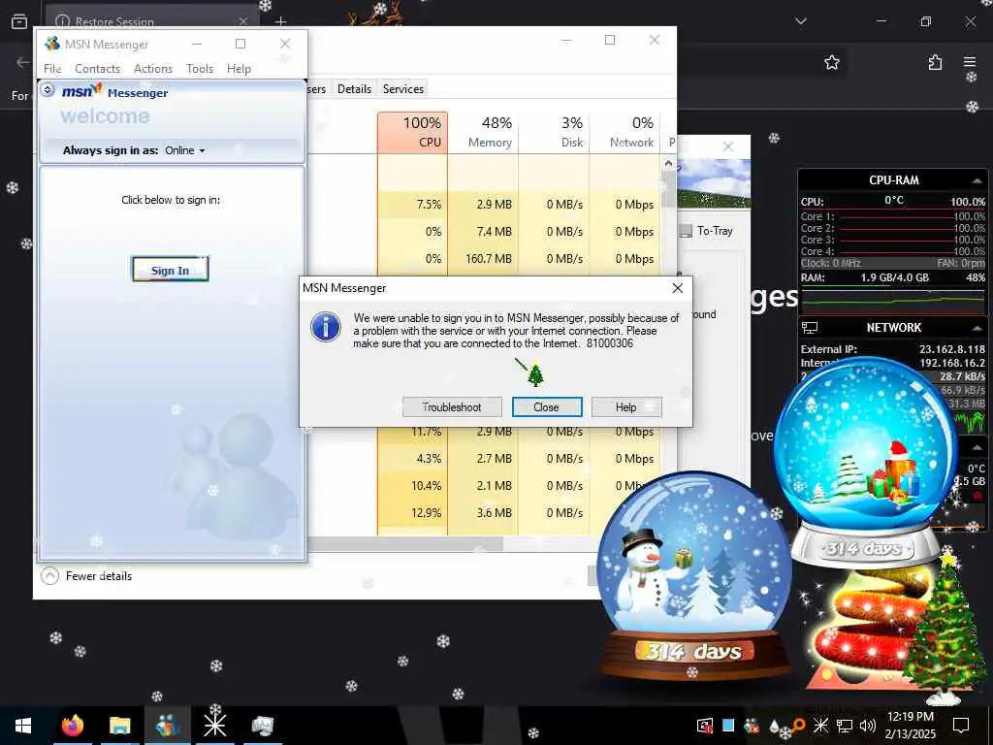Open the browser list-all-tabs chevron
Viewport: 993px width, 745px height.
(800, 21)
